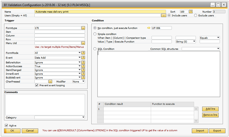Click the When Item input field
The image size is (229, 137).
pos(162,38)
